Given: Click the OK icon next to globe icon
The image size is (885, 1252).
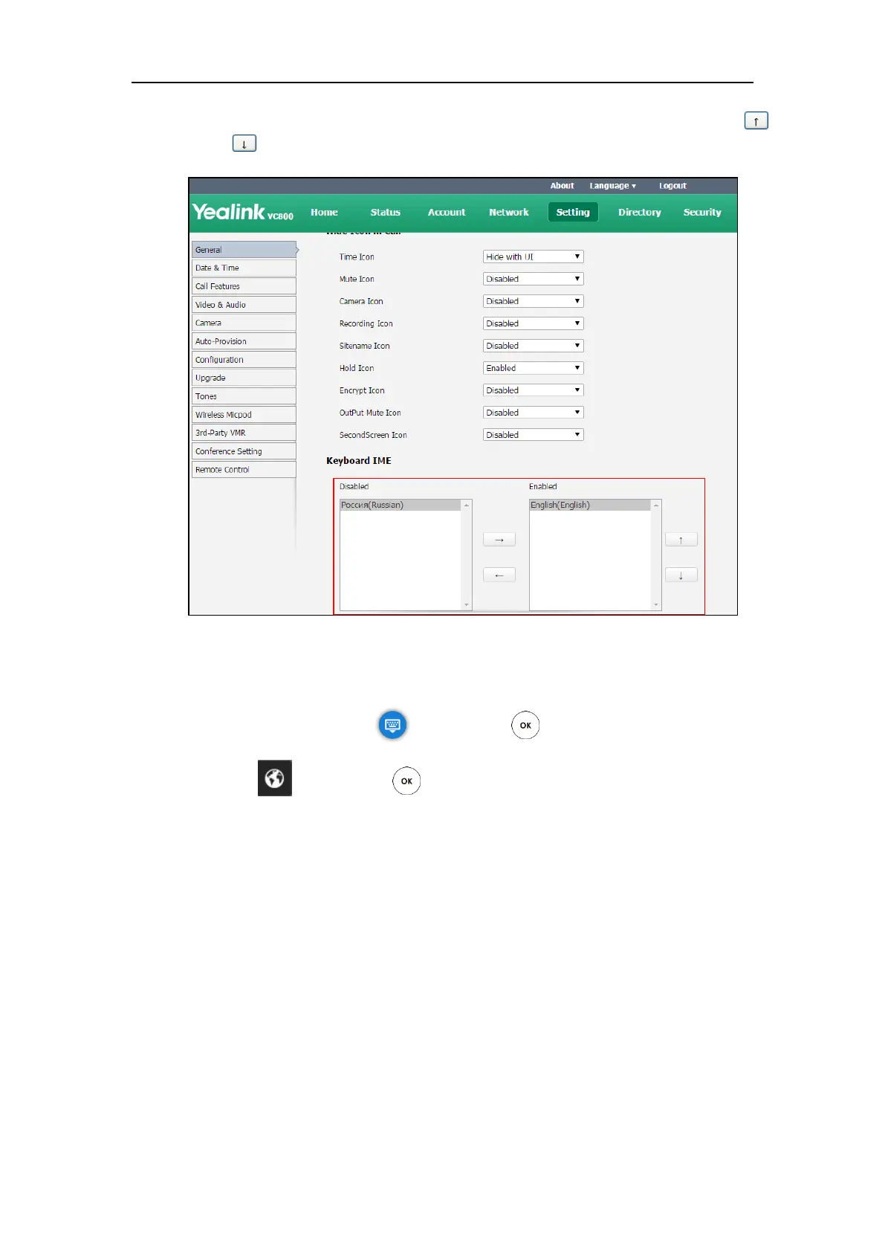Looking at the screenshot, I should [406, 781].
